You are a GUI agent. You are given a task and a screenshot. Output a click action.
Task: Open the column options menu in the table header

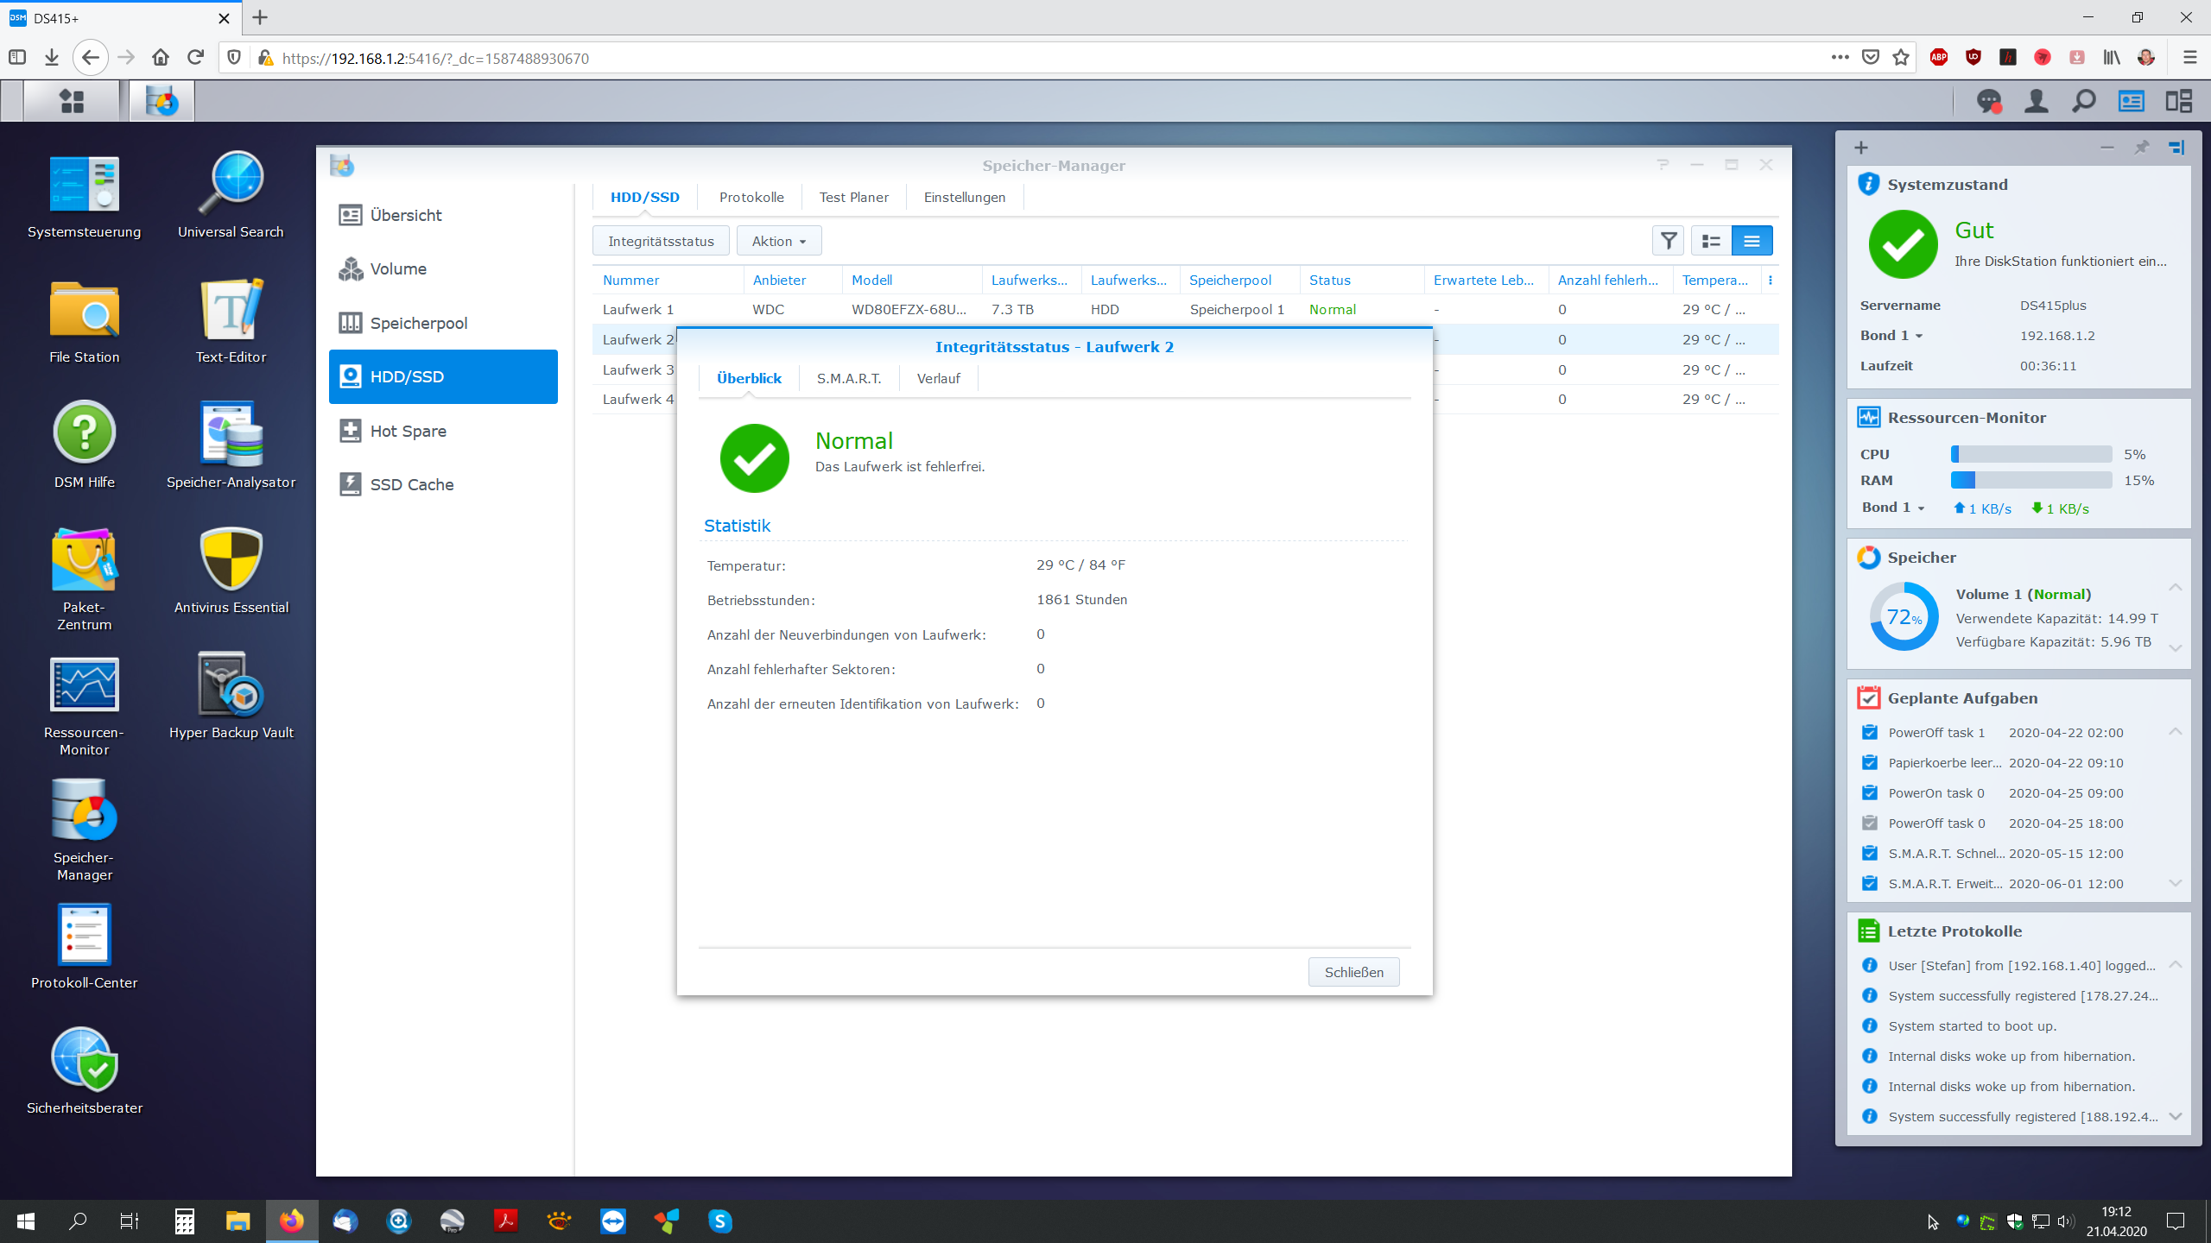pos(1770,280)
